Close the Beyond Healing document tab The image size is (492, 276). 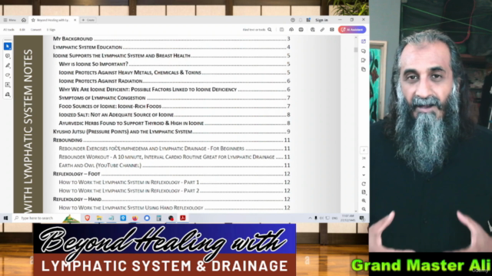click(75, 20)
